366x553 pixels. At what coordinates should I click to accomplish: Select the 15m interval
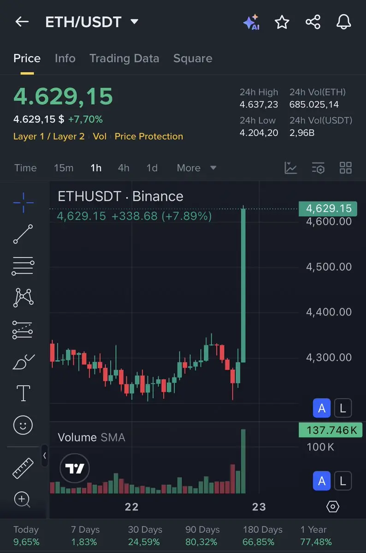tap(64, 168)
